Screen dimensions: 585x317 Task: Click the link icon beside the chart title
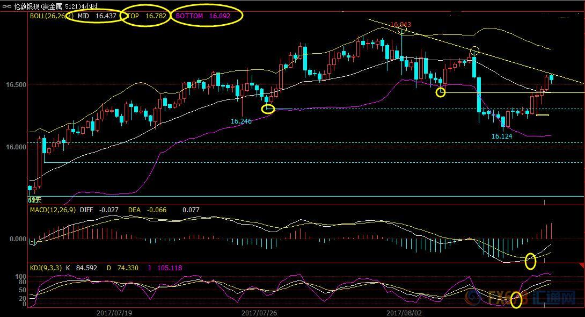(6, 6)
